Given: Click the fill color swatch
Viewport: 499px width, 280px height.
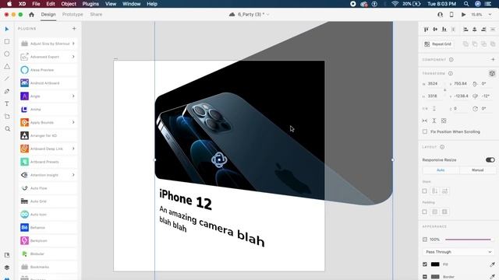Looking at the screenshot, I should click(x=435, y=264).
